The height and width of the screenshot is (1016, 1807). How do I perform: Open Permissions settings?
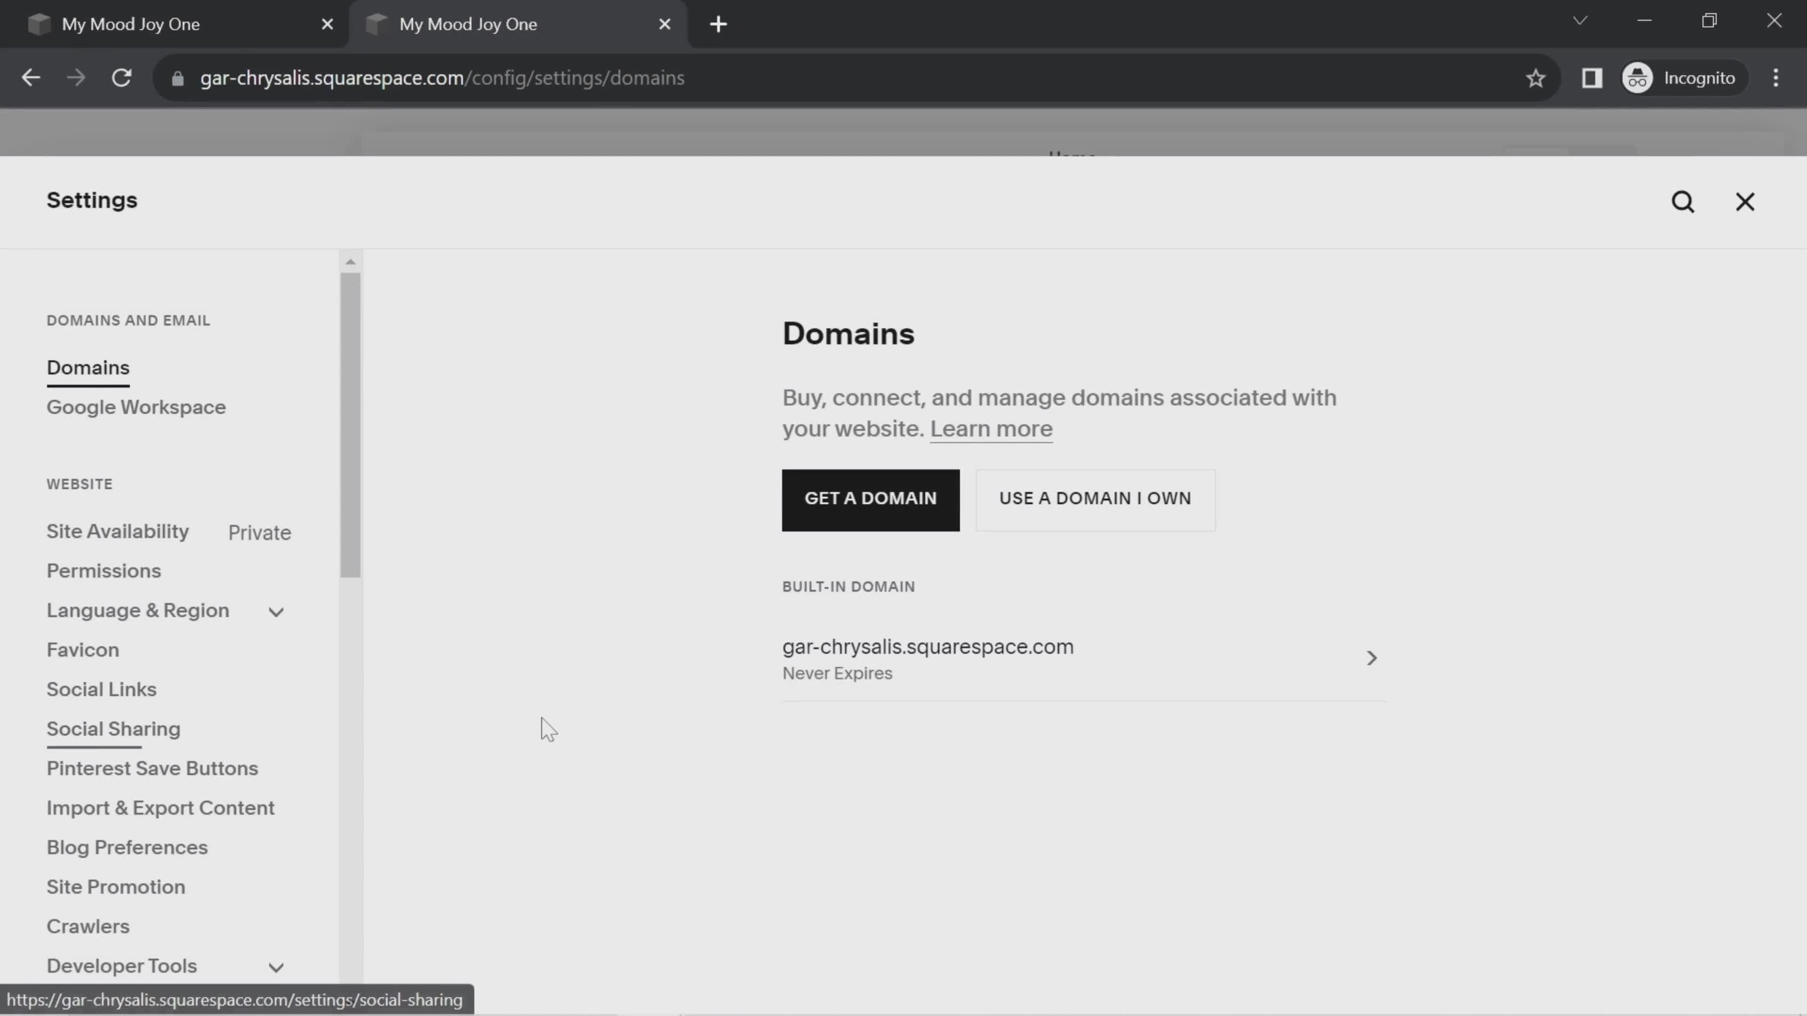104,571
